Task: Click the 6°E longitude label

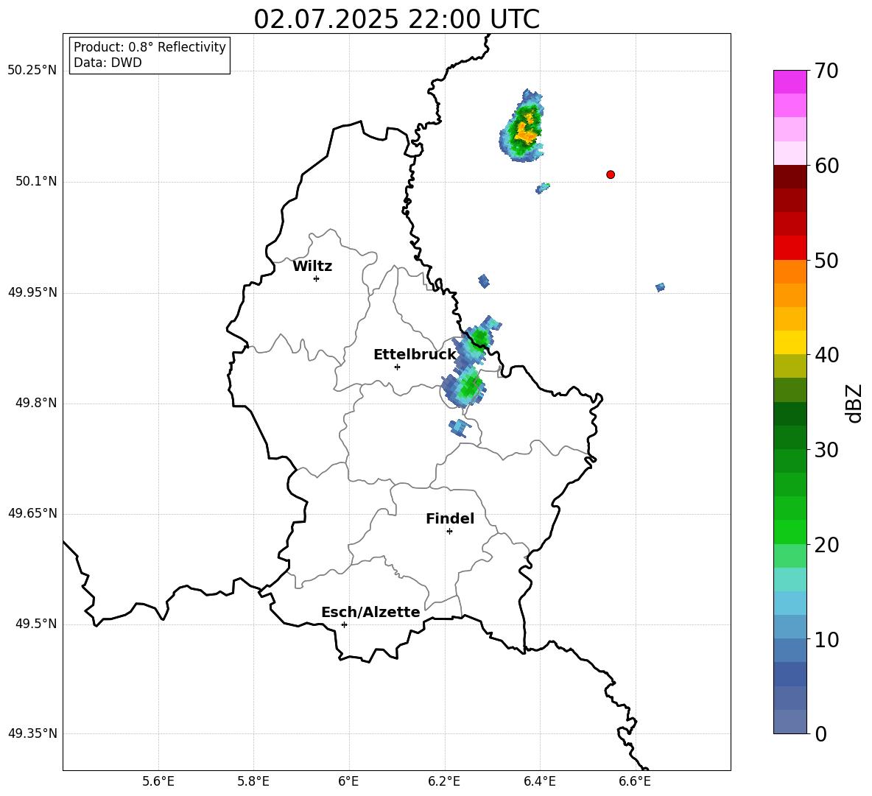Action: (348, 781)
